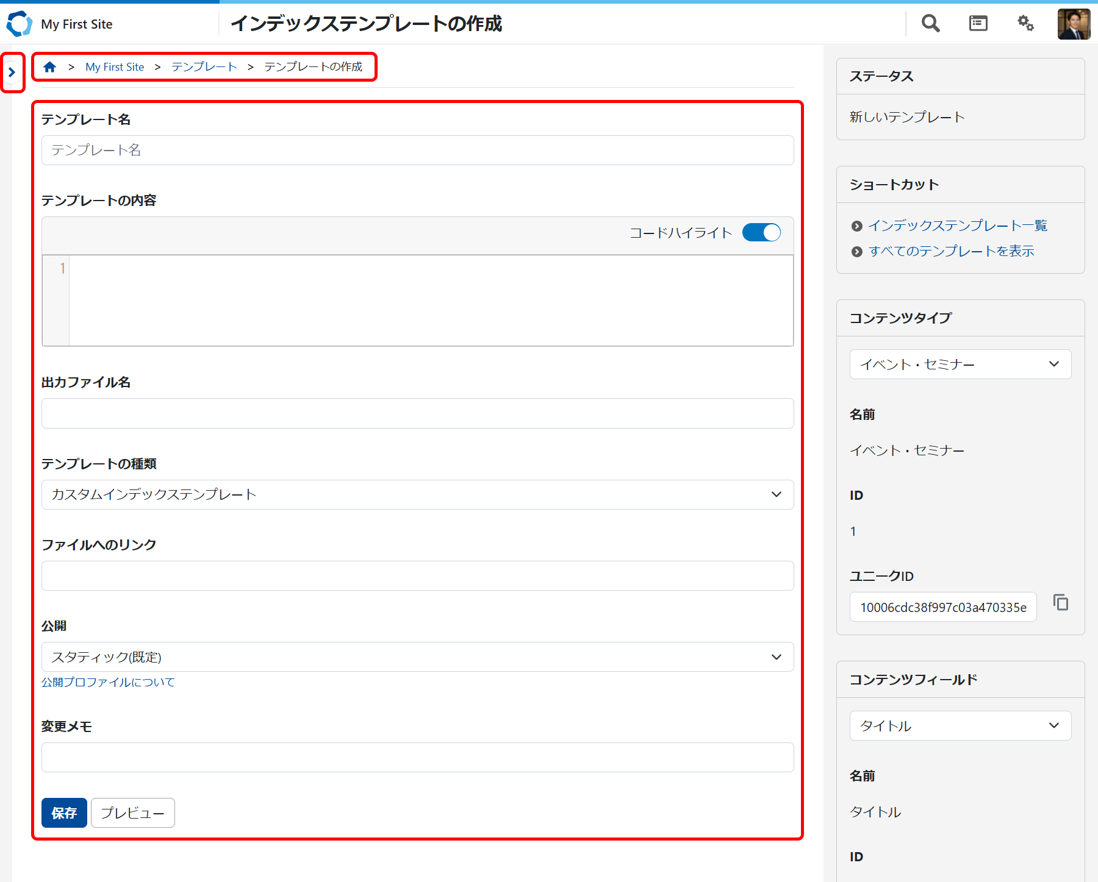Click inside the テンプレート名 input field
This screenshot has height=882, width=1098.
coord(417,151)
